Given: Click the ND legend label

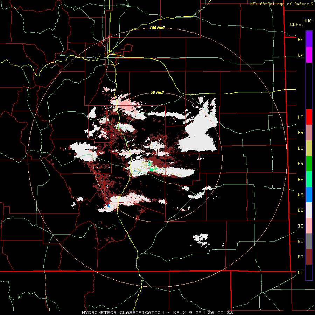Looking at the screenshot, I should [300, 273].
